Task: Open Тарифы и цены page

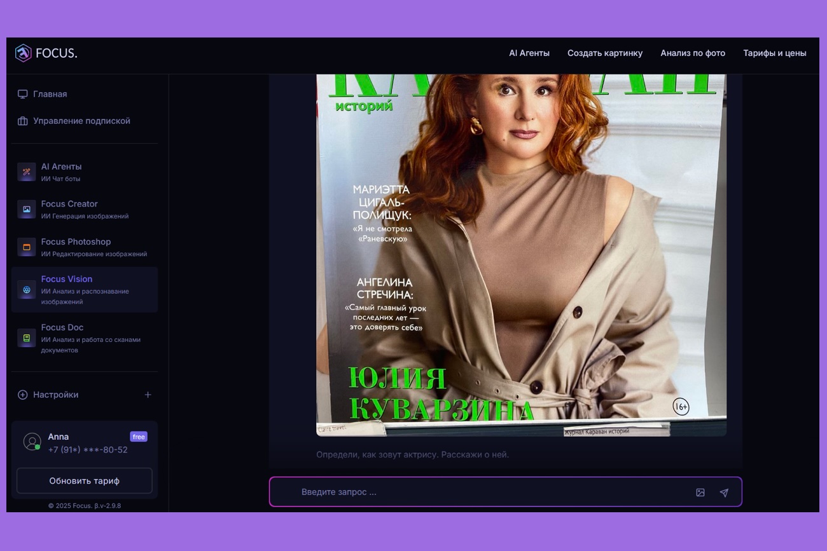Action: (774, 53)
